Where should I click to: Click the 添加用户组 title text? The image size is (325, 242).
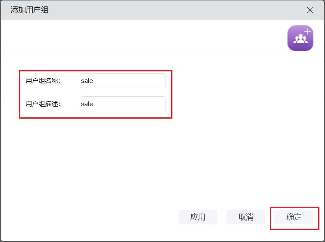[x=29, y=10]
